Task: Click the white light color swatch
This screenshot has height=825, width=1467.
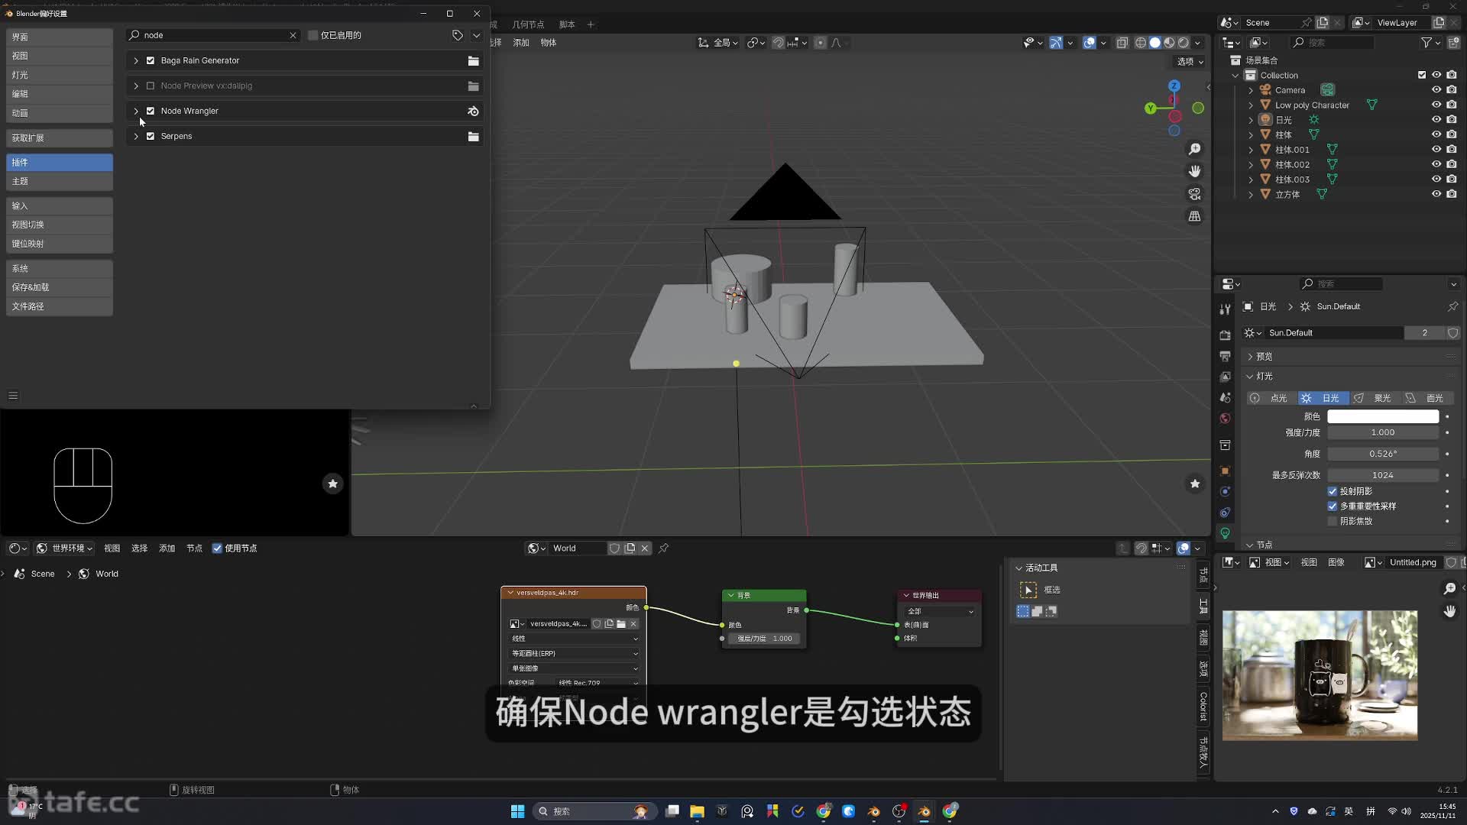Action: pyautogui.click(x=1382, y=416)
